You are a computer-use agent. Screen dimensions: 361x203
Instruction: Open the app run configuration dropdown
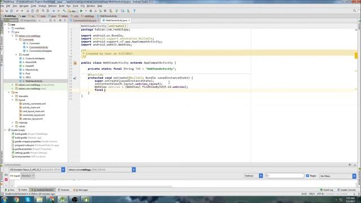pyautogui.click(x=73, y=11)
